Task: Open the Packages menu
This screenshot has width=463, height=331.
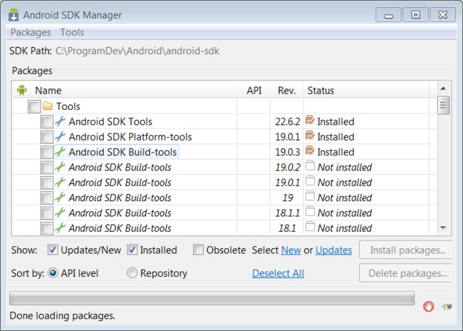Action: point(31,32)
